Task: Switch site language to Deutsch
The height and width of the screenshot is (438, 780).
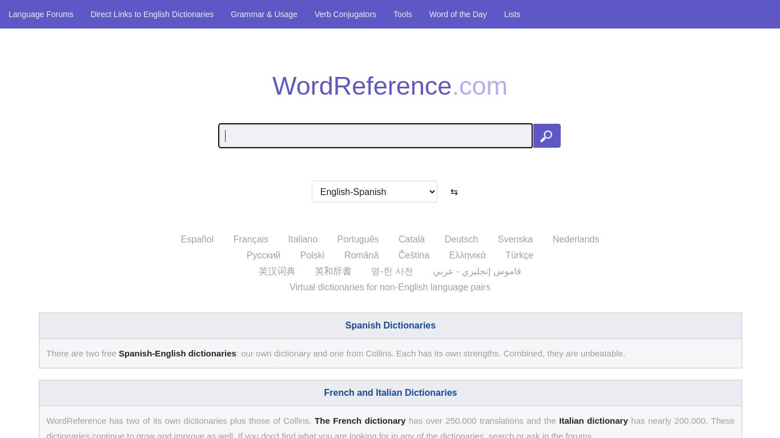Action: click(461, 240)
